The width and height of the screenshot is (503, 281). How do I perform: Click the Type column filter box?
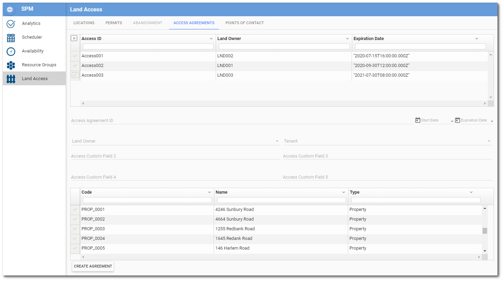pyautogui.click(x=416, y=200)
